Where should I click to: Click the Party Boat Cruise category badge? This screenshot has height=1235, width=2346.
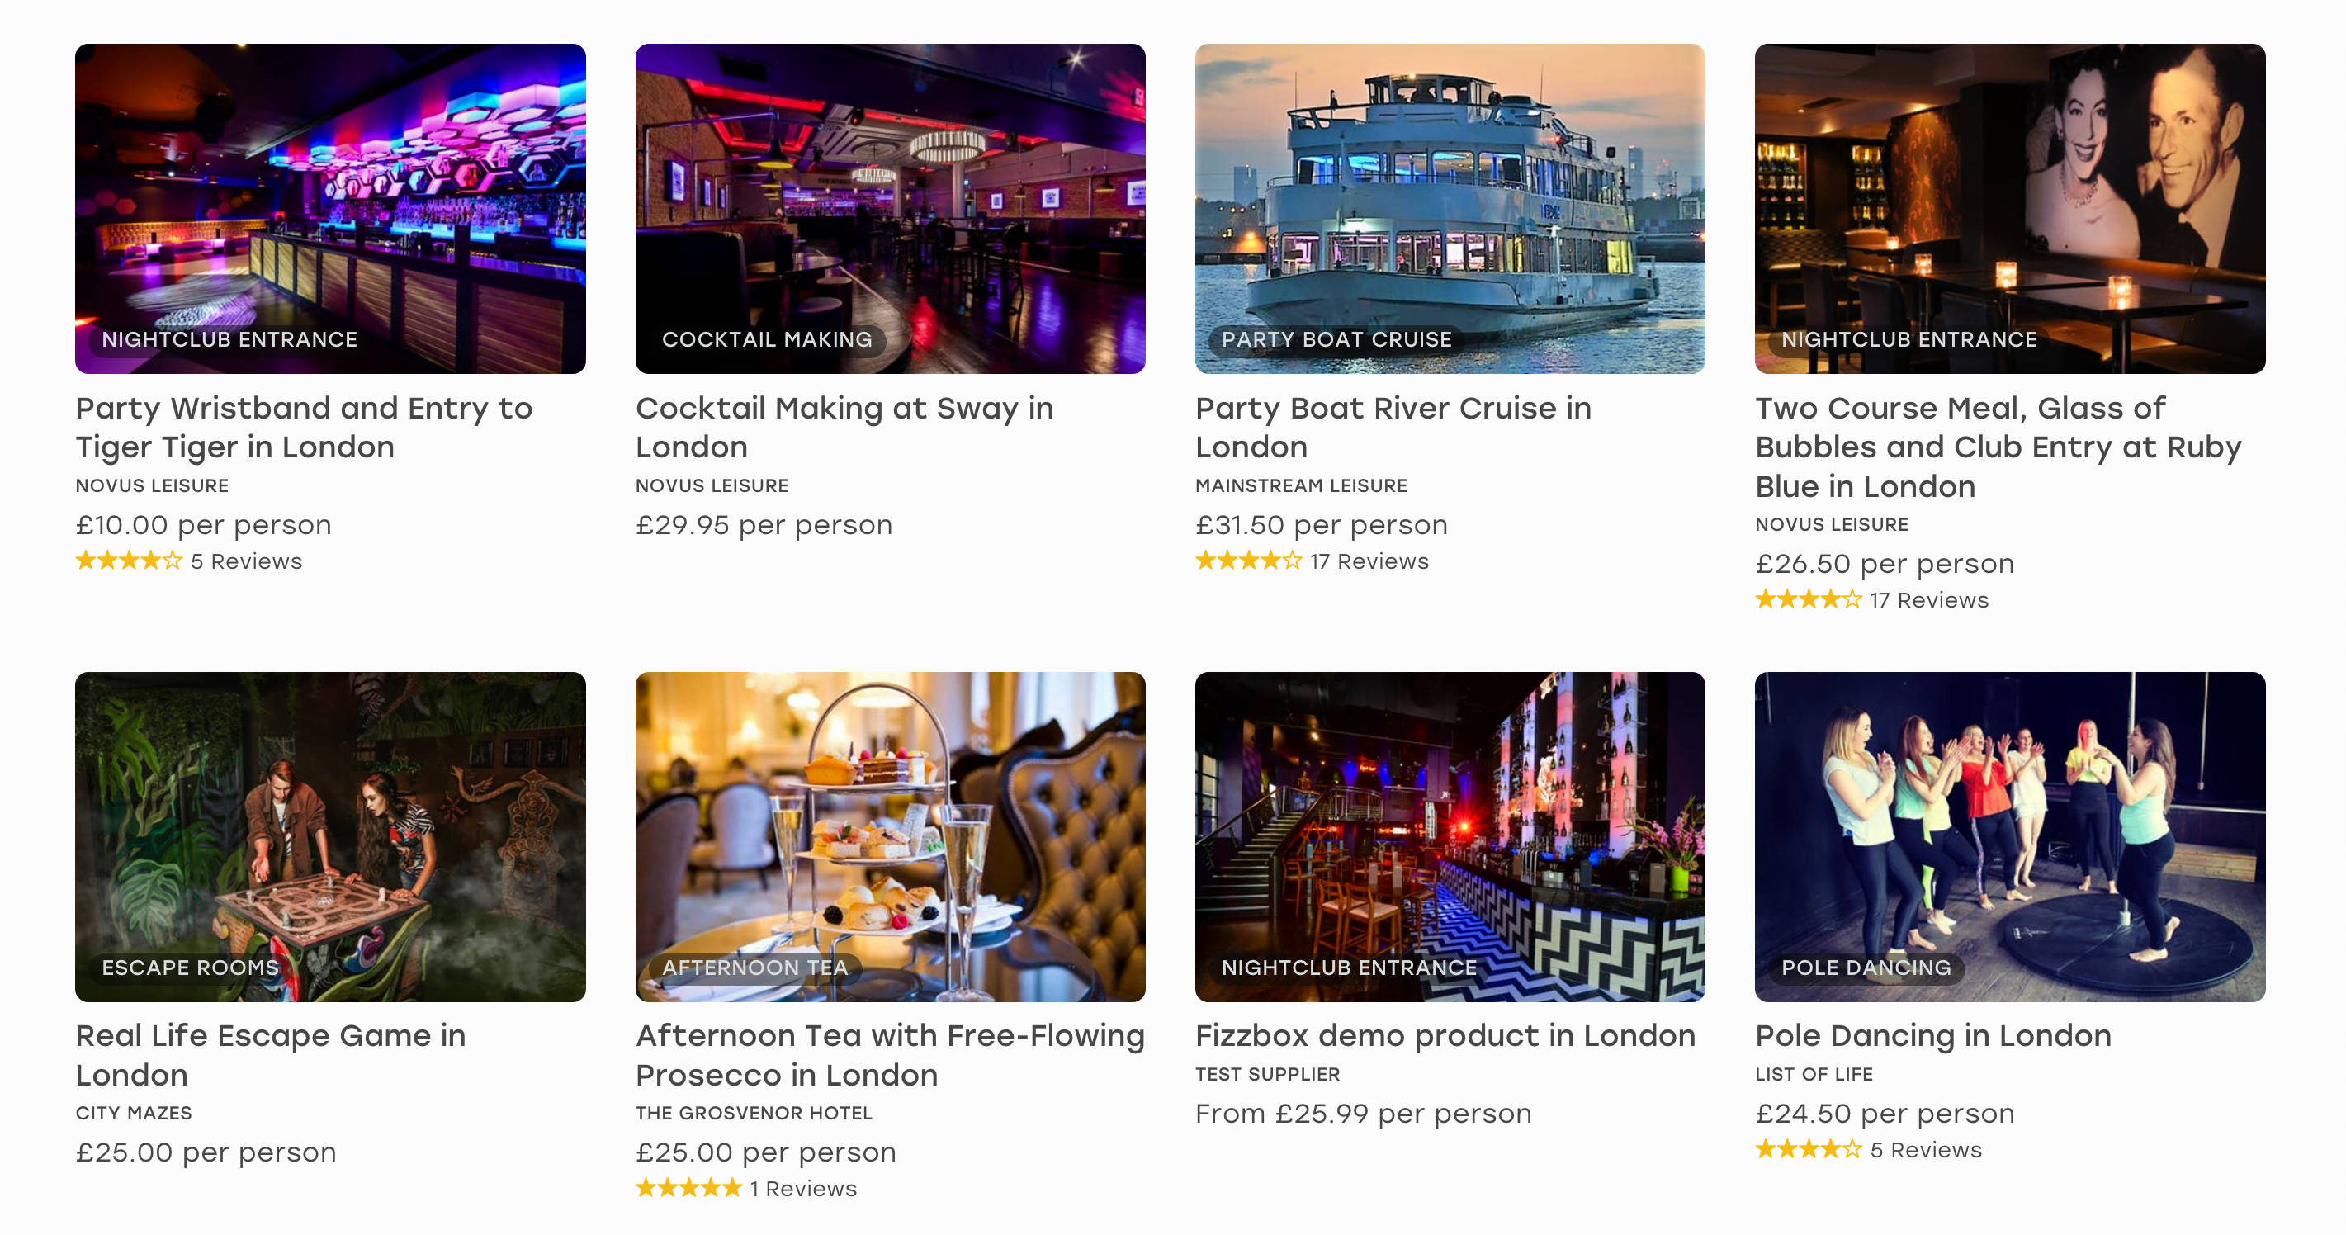click(x=1336, y=340)
